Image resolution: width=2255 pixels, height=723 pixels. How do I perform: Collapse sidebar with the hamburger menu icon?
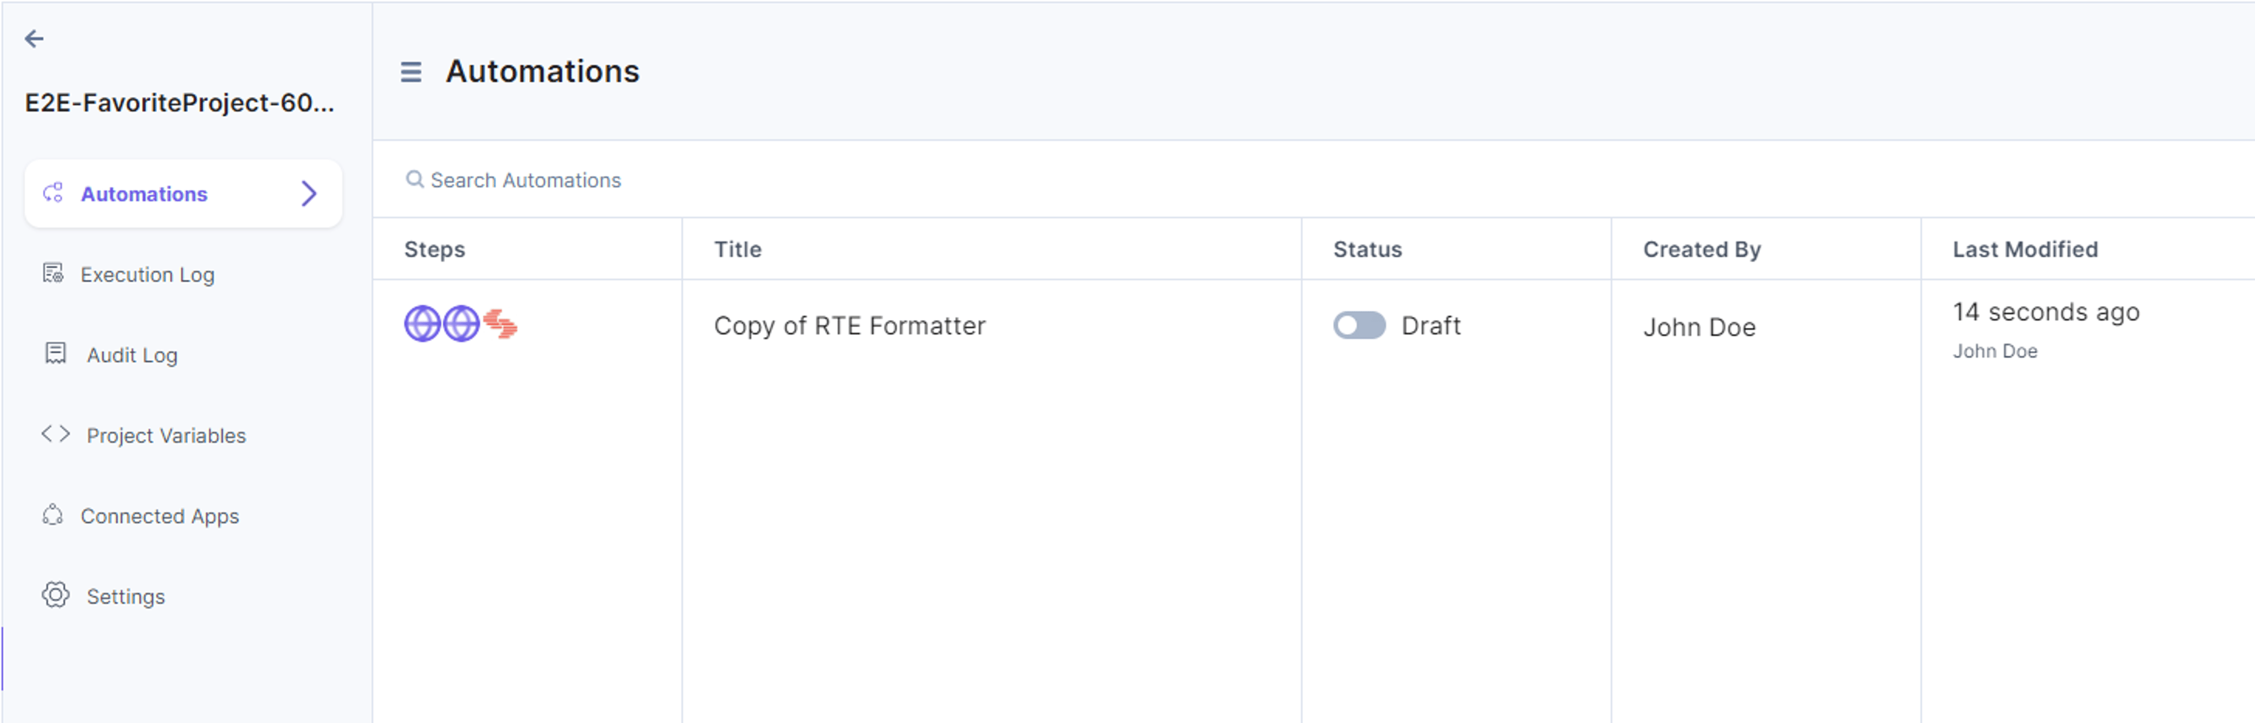[410, 72]
